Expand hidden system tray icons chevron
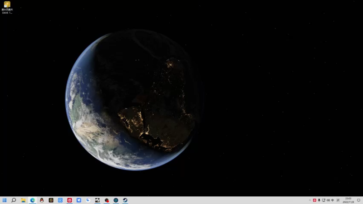This screenshot has width=363, height=204. tap(310, 200)
